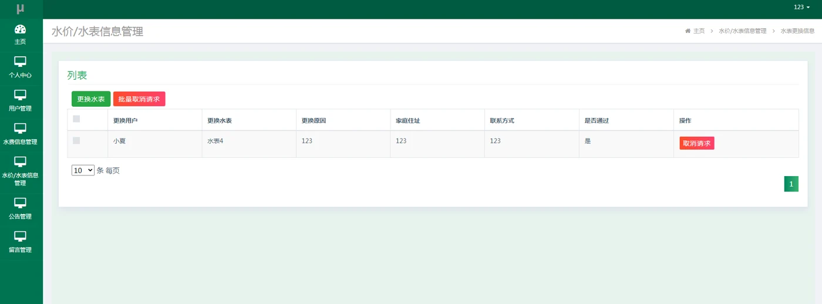The height and width of the screenshot is (304, 822).
Task: Open 用户管理 monitor icon in sidebar
Action: click(x=21, y=95)
